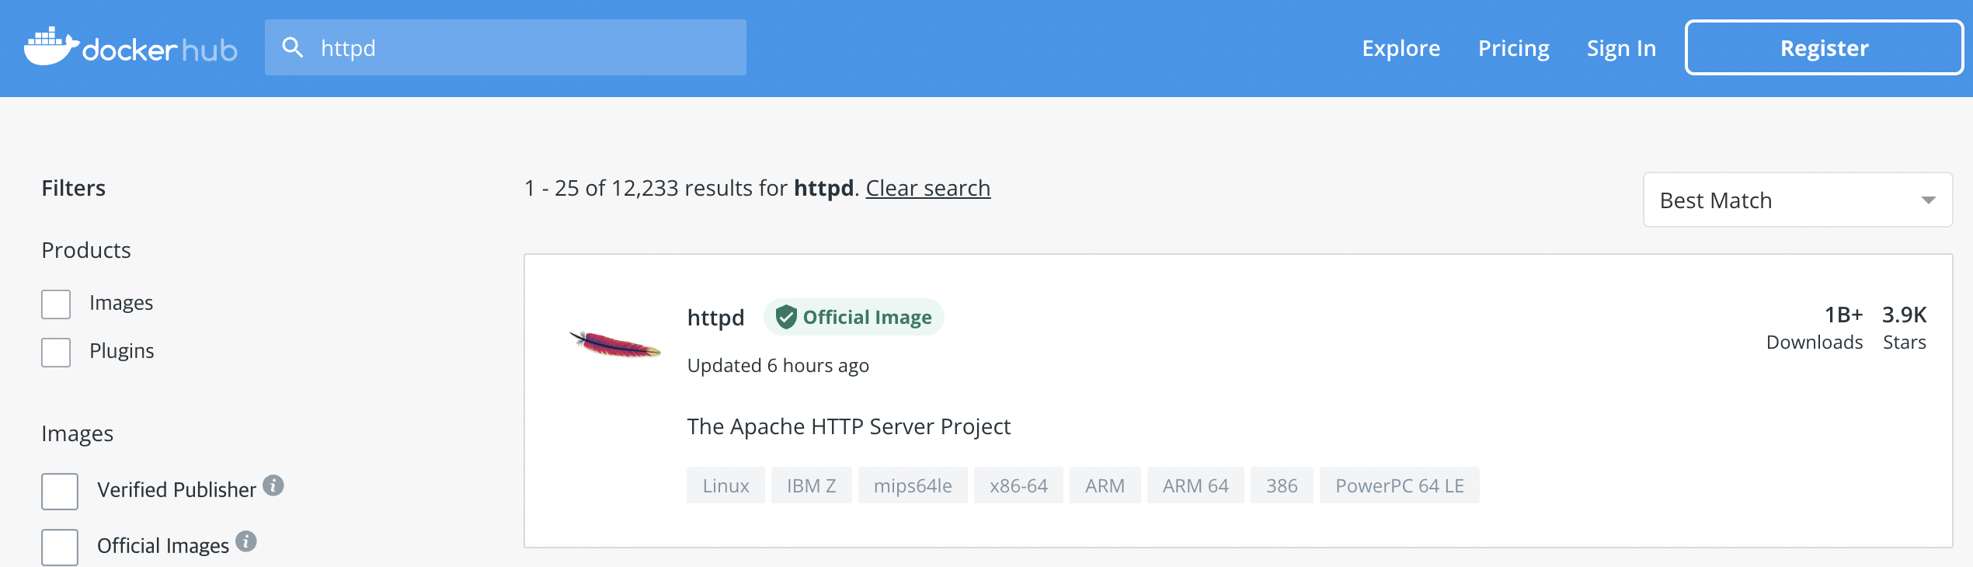Click the ARM tag chip
This screenshot has width=1973, height=567.
(x=1105, y=485)
